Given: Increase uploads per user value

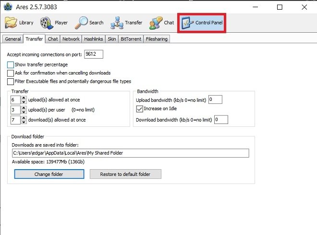Looking at the screenshot, I should coord(24,108).
